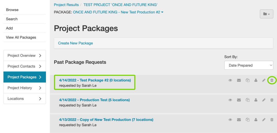Copy the Production Test package
Image resolution: width=277 pixels, height=133 pixels.
[248, 100]
